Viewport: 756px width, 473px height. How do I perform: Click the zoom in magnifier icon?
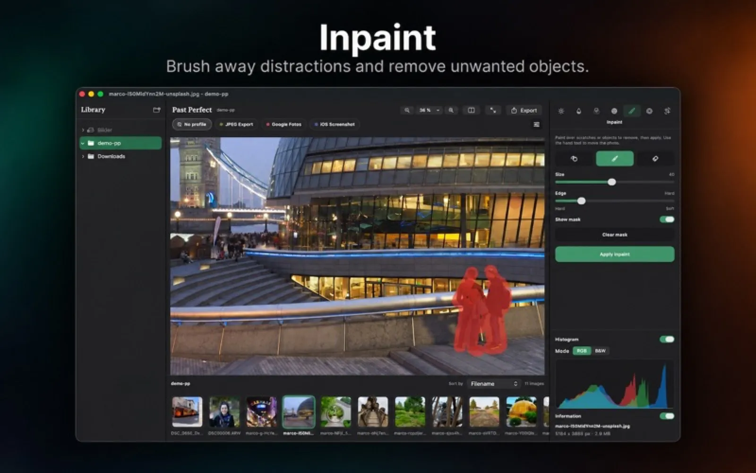point(451,110)
